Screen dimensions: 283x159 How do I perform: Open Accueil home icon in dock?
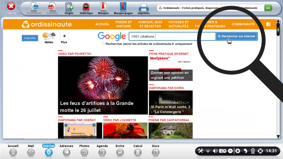(13, 152)
